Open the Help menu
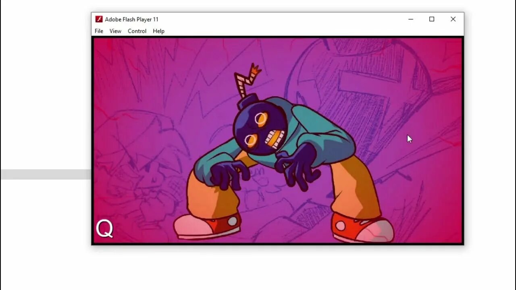Screen dimensions: 516x290 [x=158, y=31]
